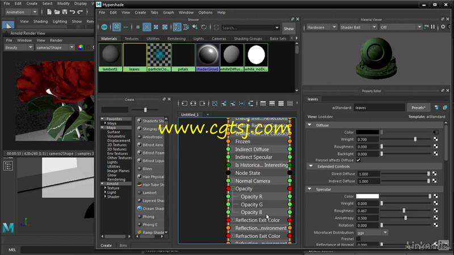This screenshot has height=255, width=454.
Task: Select the shaderGlow1 material swatch
Action: click(207, 57)
